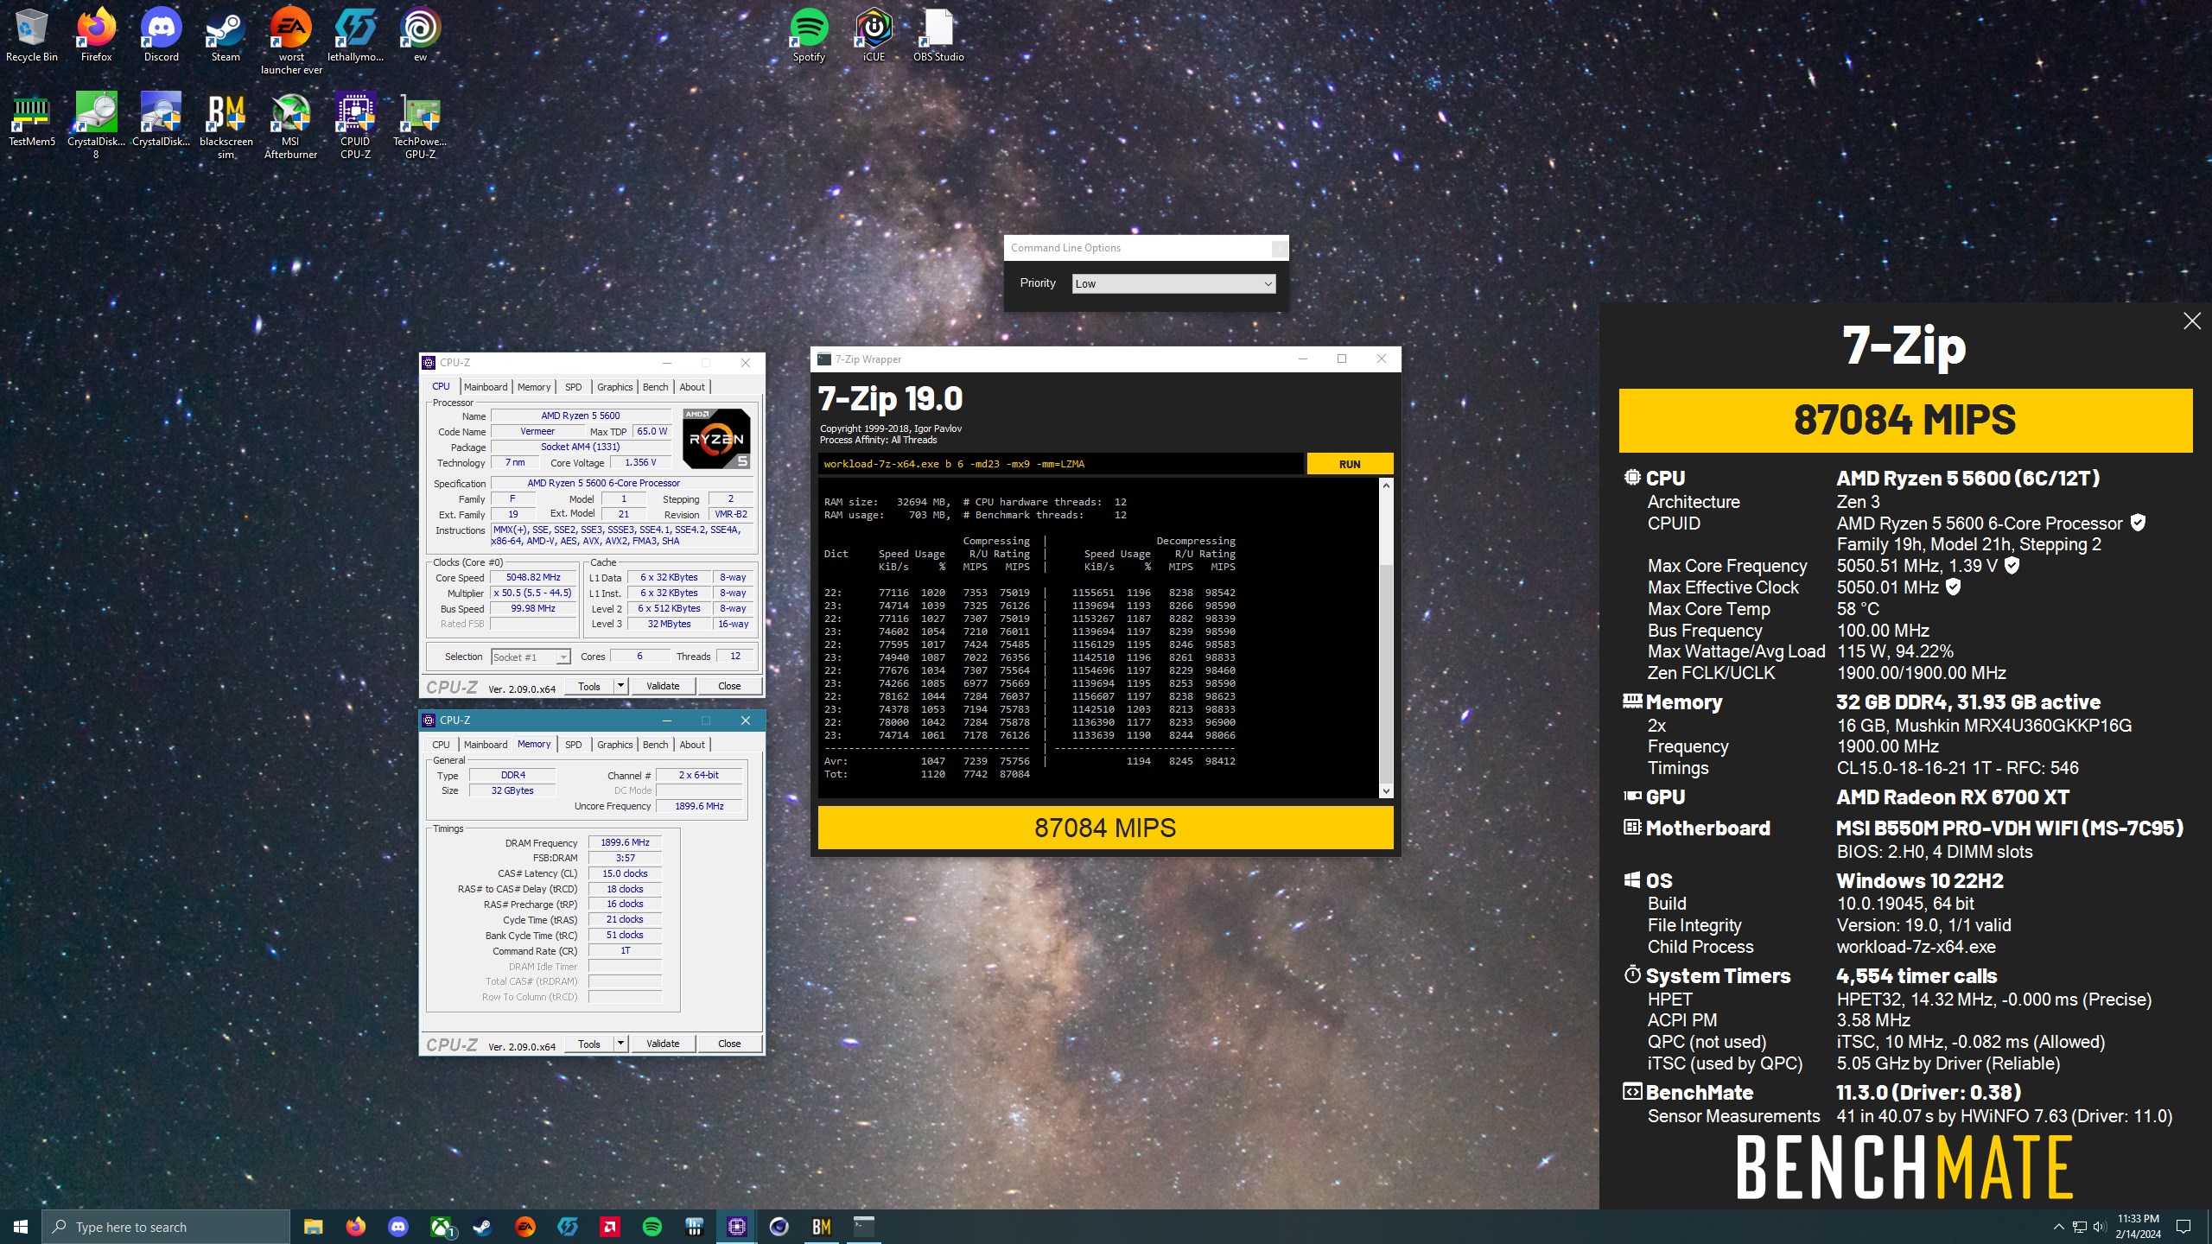This screenshot has height=1244, width=2212.
Task: Click the DRAM Frequency value 1899.6 MHz
Action: point(625,842)
